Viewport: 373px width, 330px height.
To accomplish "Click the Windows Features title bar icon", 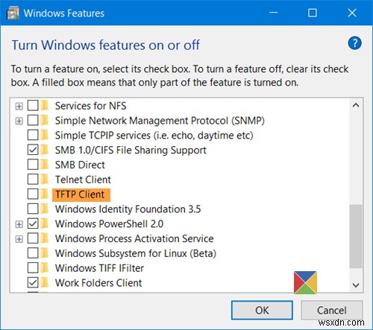I will (x=13, y=13).
